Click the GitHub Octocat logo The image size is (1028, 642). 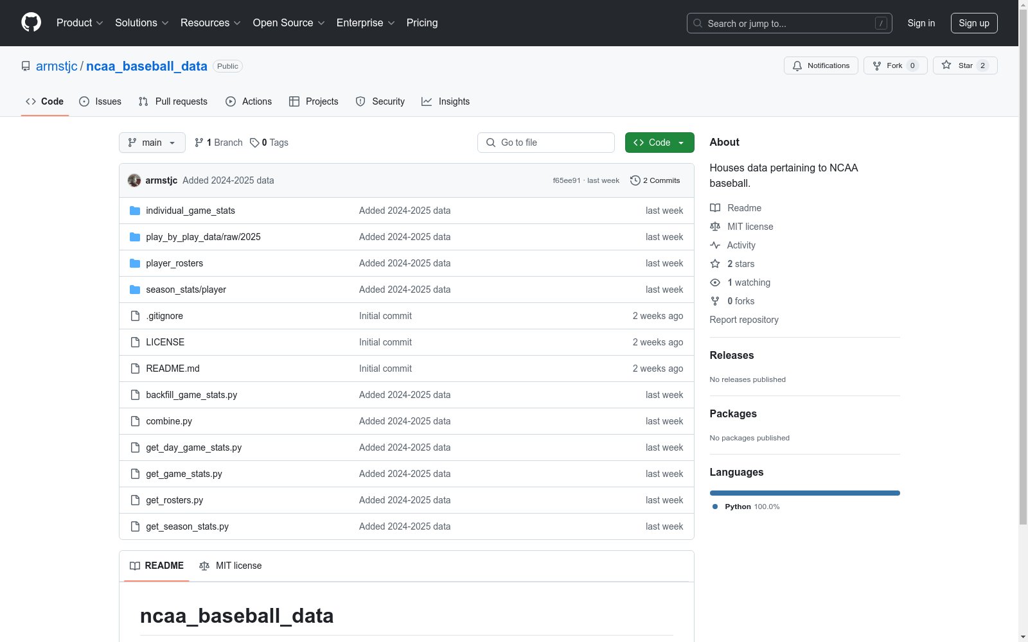(31, 22)
